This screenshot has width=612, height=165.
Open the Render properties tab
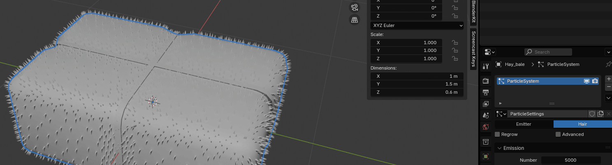point(486,81)
